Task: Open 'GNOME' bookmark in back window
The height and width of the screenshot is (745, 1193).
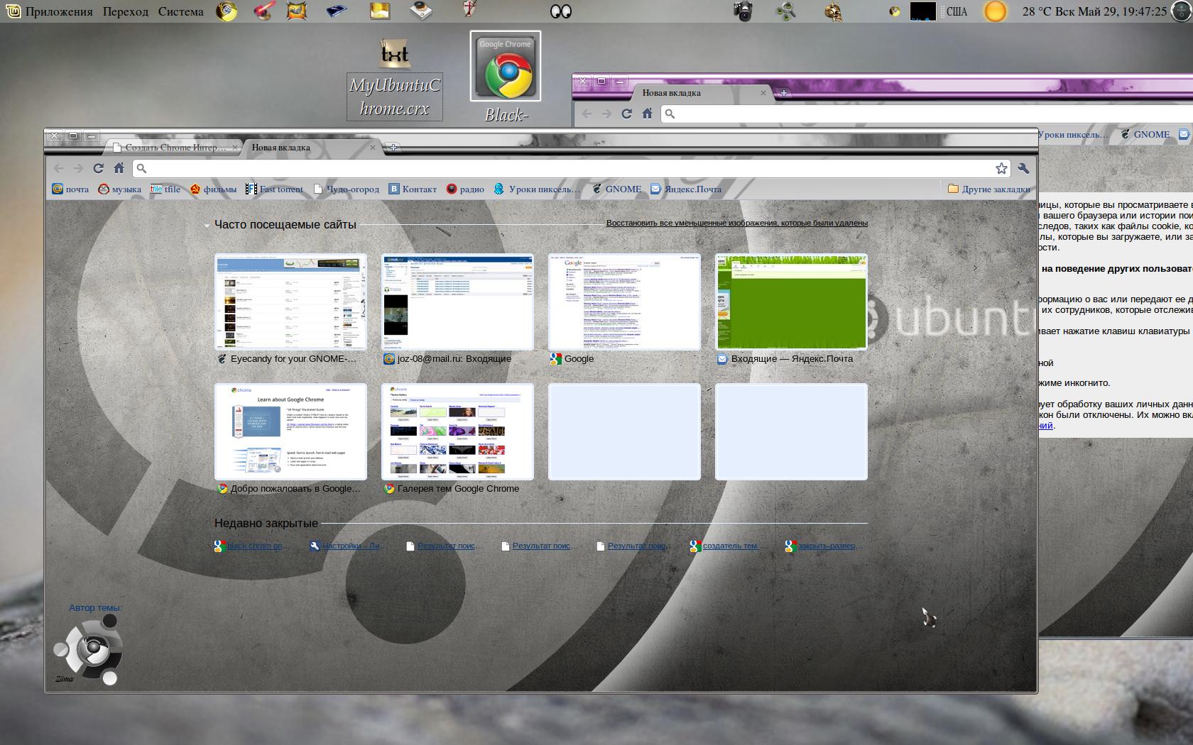Action: [1145, 134]
